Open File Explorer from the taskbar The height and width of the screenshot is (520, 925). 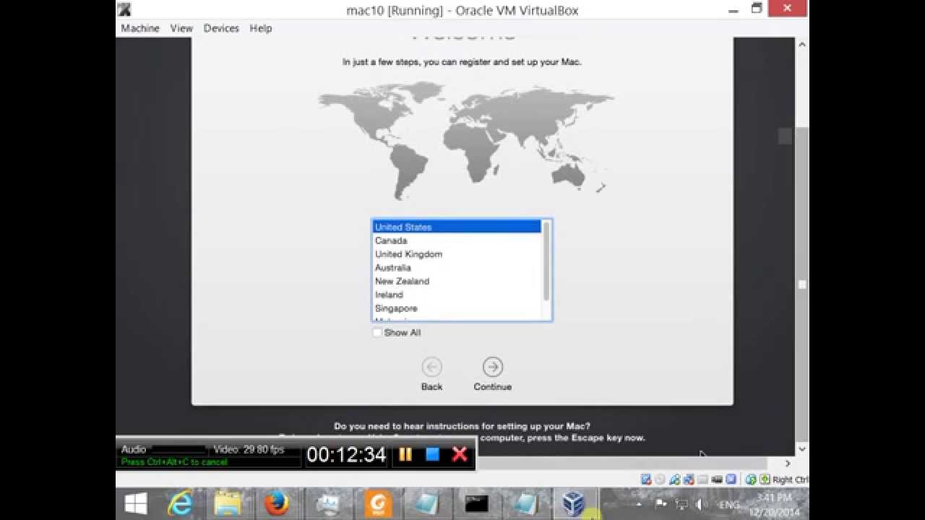point(228,503)
